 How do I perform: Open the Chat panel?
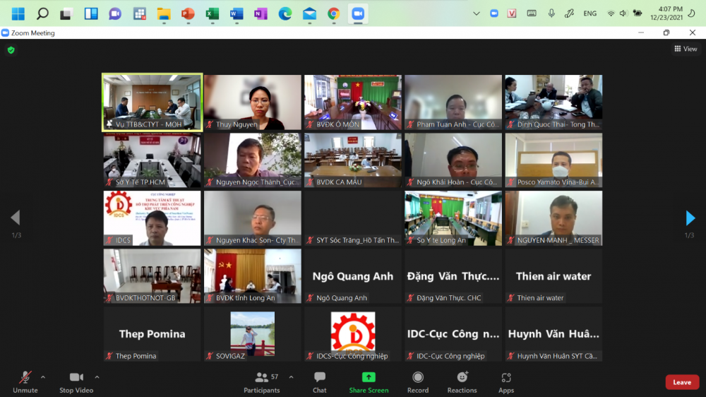320,381
